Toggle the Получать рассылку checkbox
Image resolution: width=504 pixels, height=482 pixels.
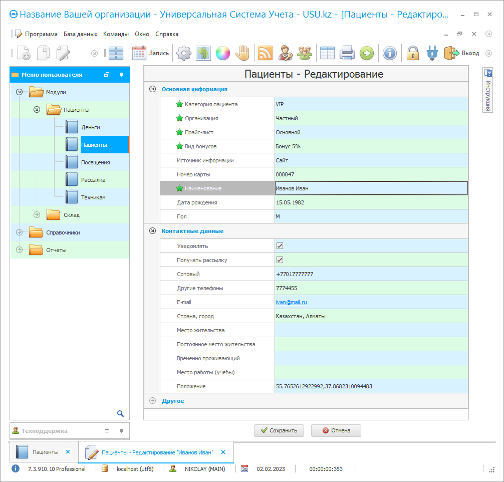tap(280, 260)
